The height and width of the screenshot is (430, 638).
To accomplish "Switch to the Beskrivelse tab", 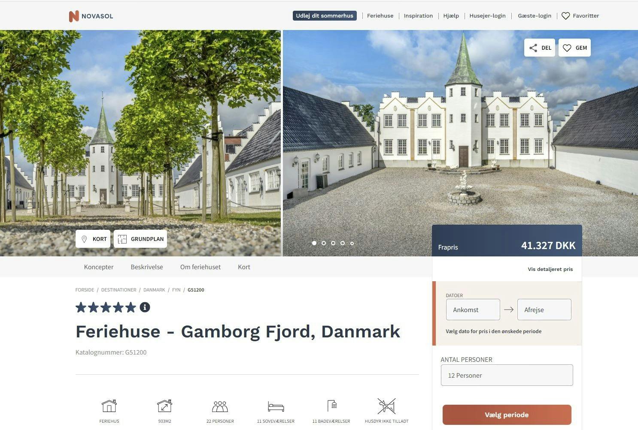I will 147,267.
